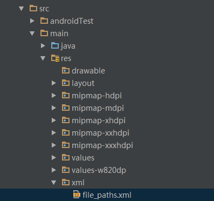Expand the java folder arrow
The width and height of the screenshot is (214, 201).
click(43, 46)
